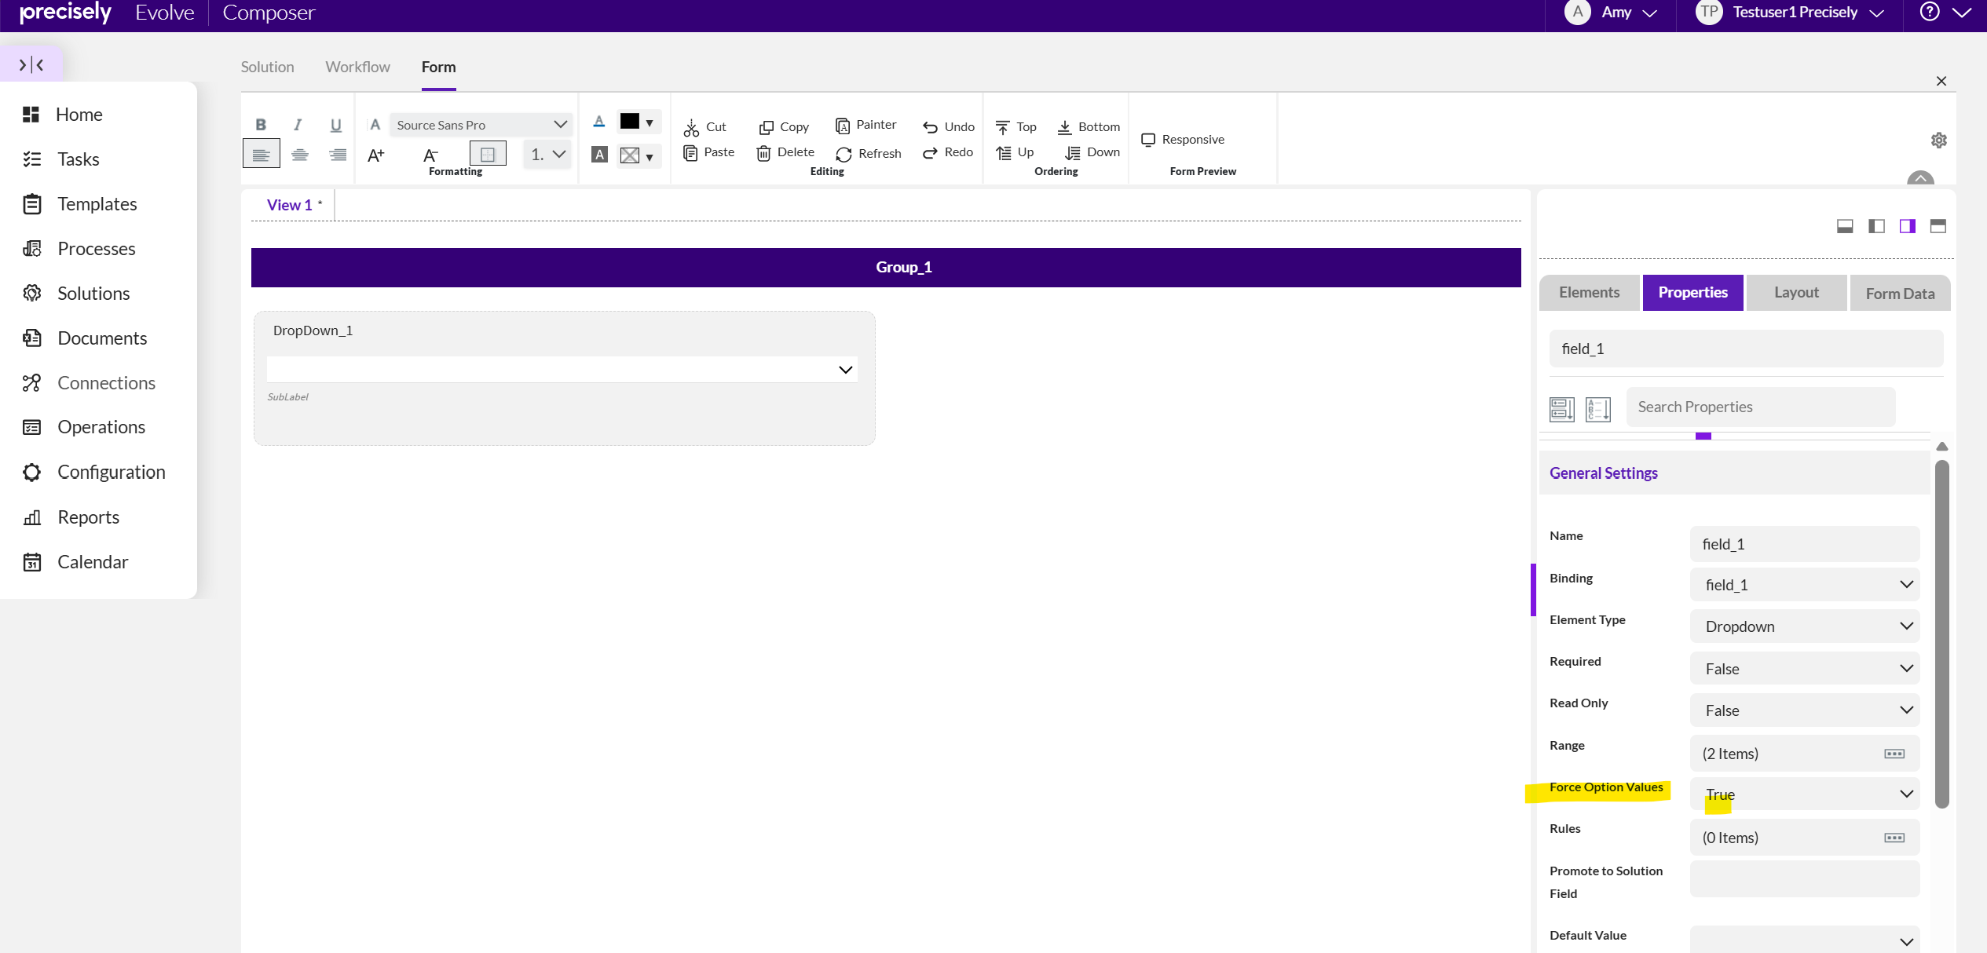Switch to the Workflow tab
The width and height of the screenshot is (1987, 953).
(357, 67)
